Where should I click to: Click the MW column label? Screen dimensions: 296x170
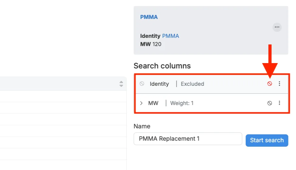click(153, 103)
